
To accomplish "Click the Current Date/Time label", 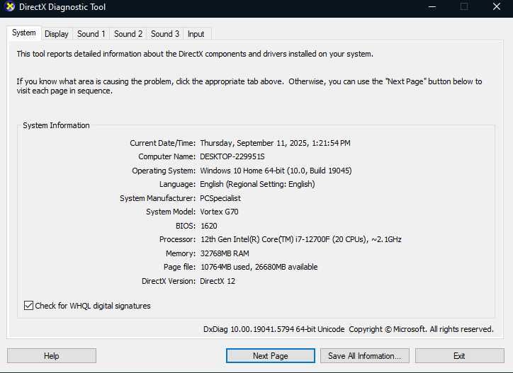I will coord(162,143).
